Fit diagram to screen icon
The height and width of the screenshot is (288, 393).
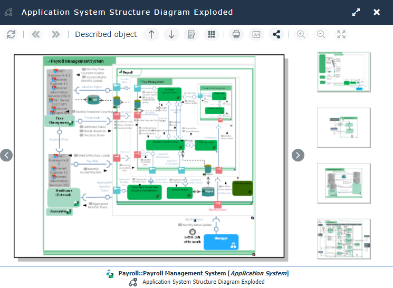[341, 34]
